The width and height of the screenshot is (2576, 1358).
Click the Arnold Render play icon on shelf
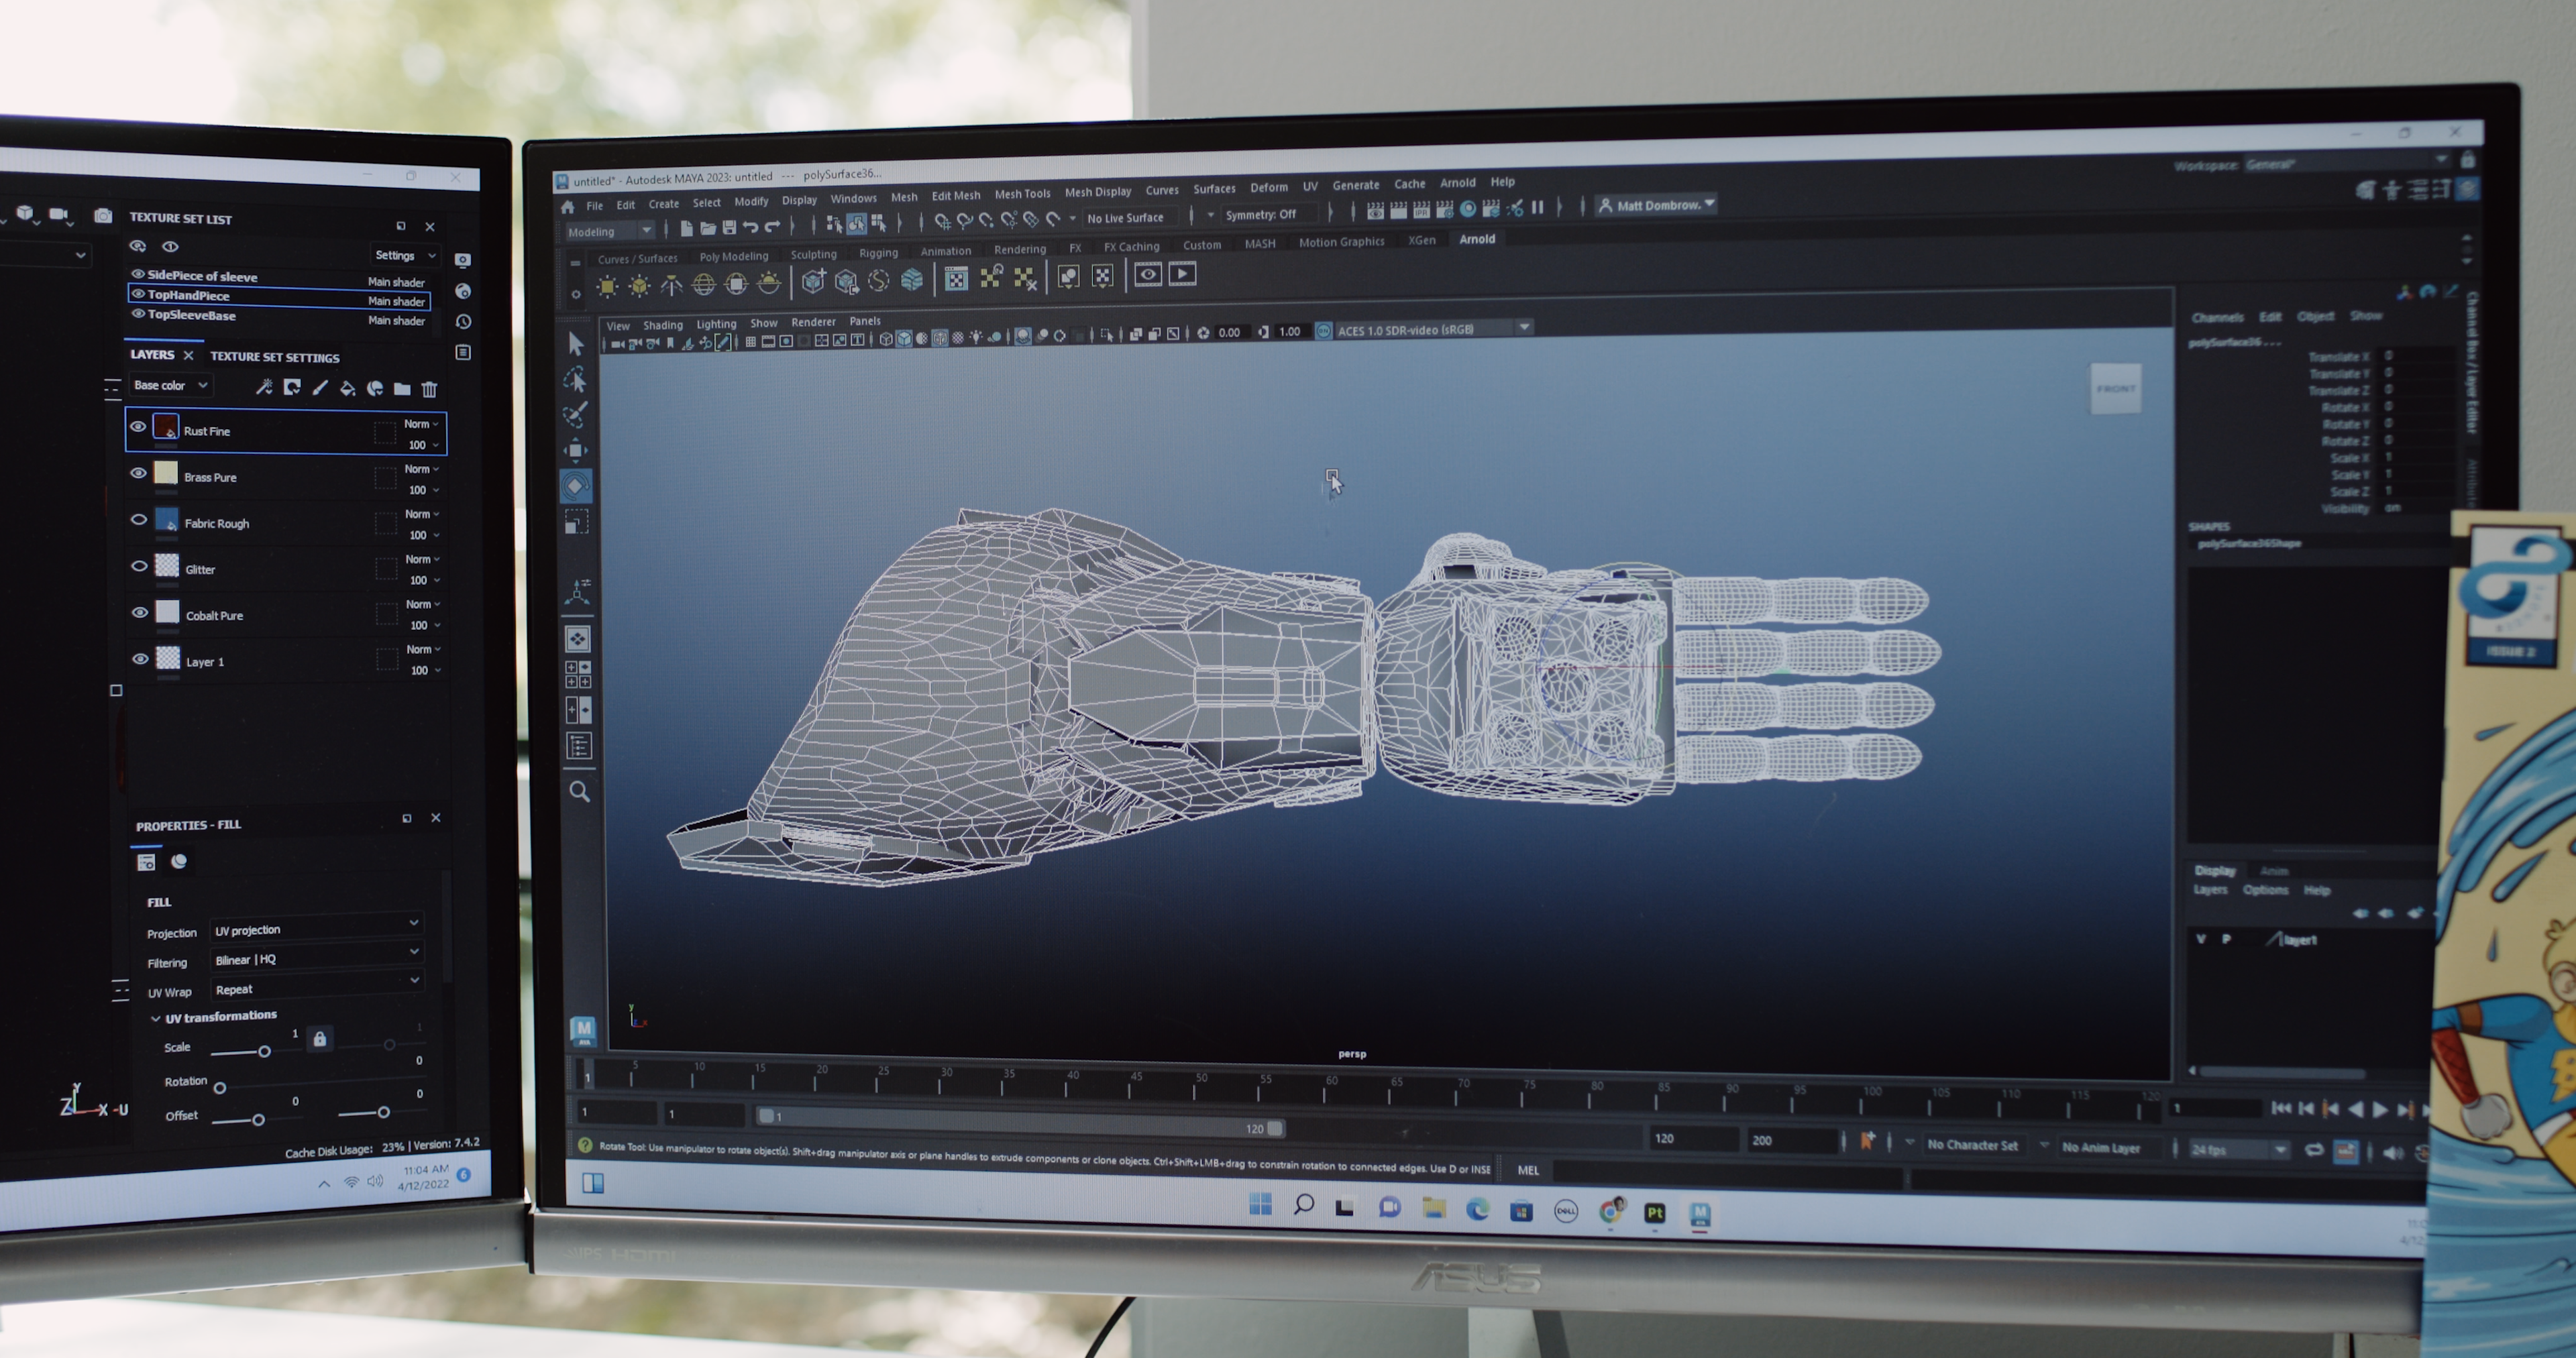pyautogui.click(x=1182, y=274)
